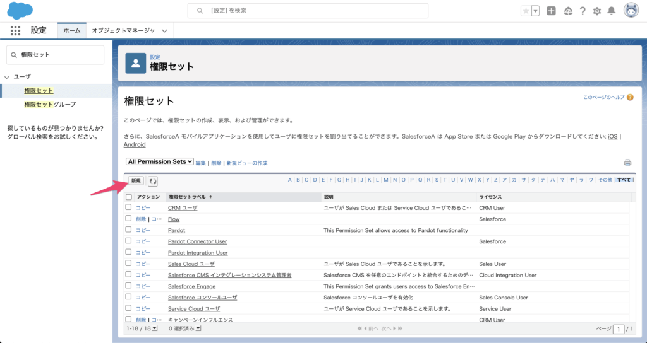The image size is (647, 343).
Task: Open the help question mark icon
Action: [x=582, y=11]
